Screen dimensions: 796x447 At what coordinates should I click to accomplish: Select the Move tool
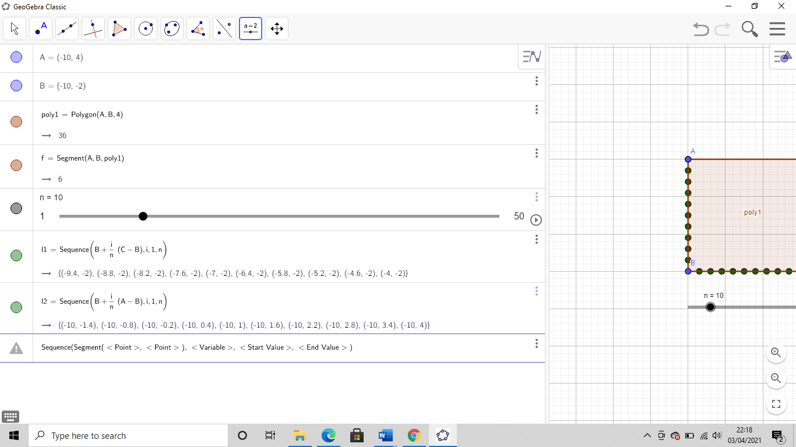pyautogui.click(x=14, y=28)
